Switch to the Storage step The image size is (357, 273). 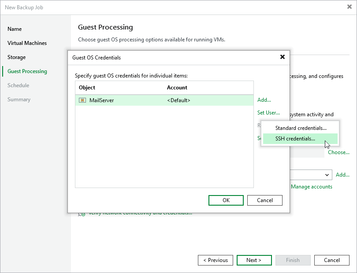(x=16, y=57)
